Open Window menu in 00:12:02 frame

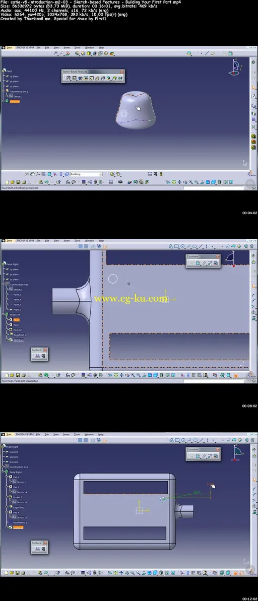(89, 434)
